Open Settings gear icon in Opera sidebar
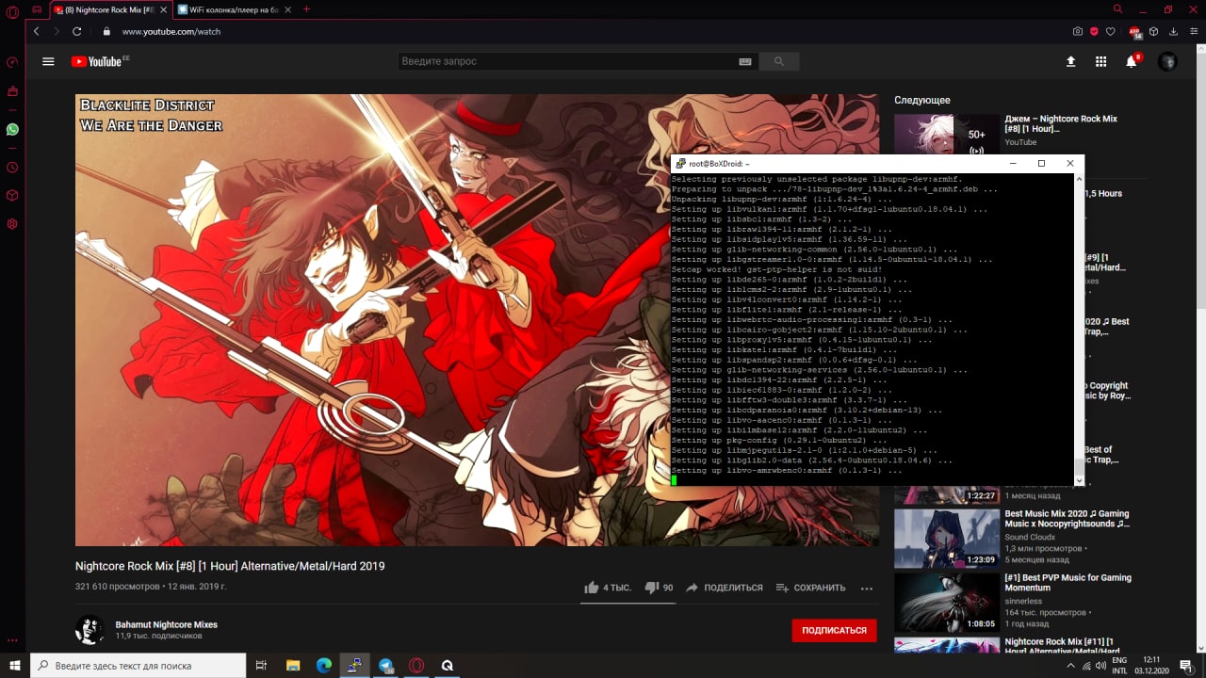This screenshot has height=678, width=1206. 12,224
